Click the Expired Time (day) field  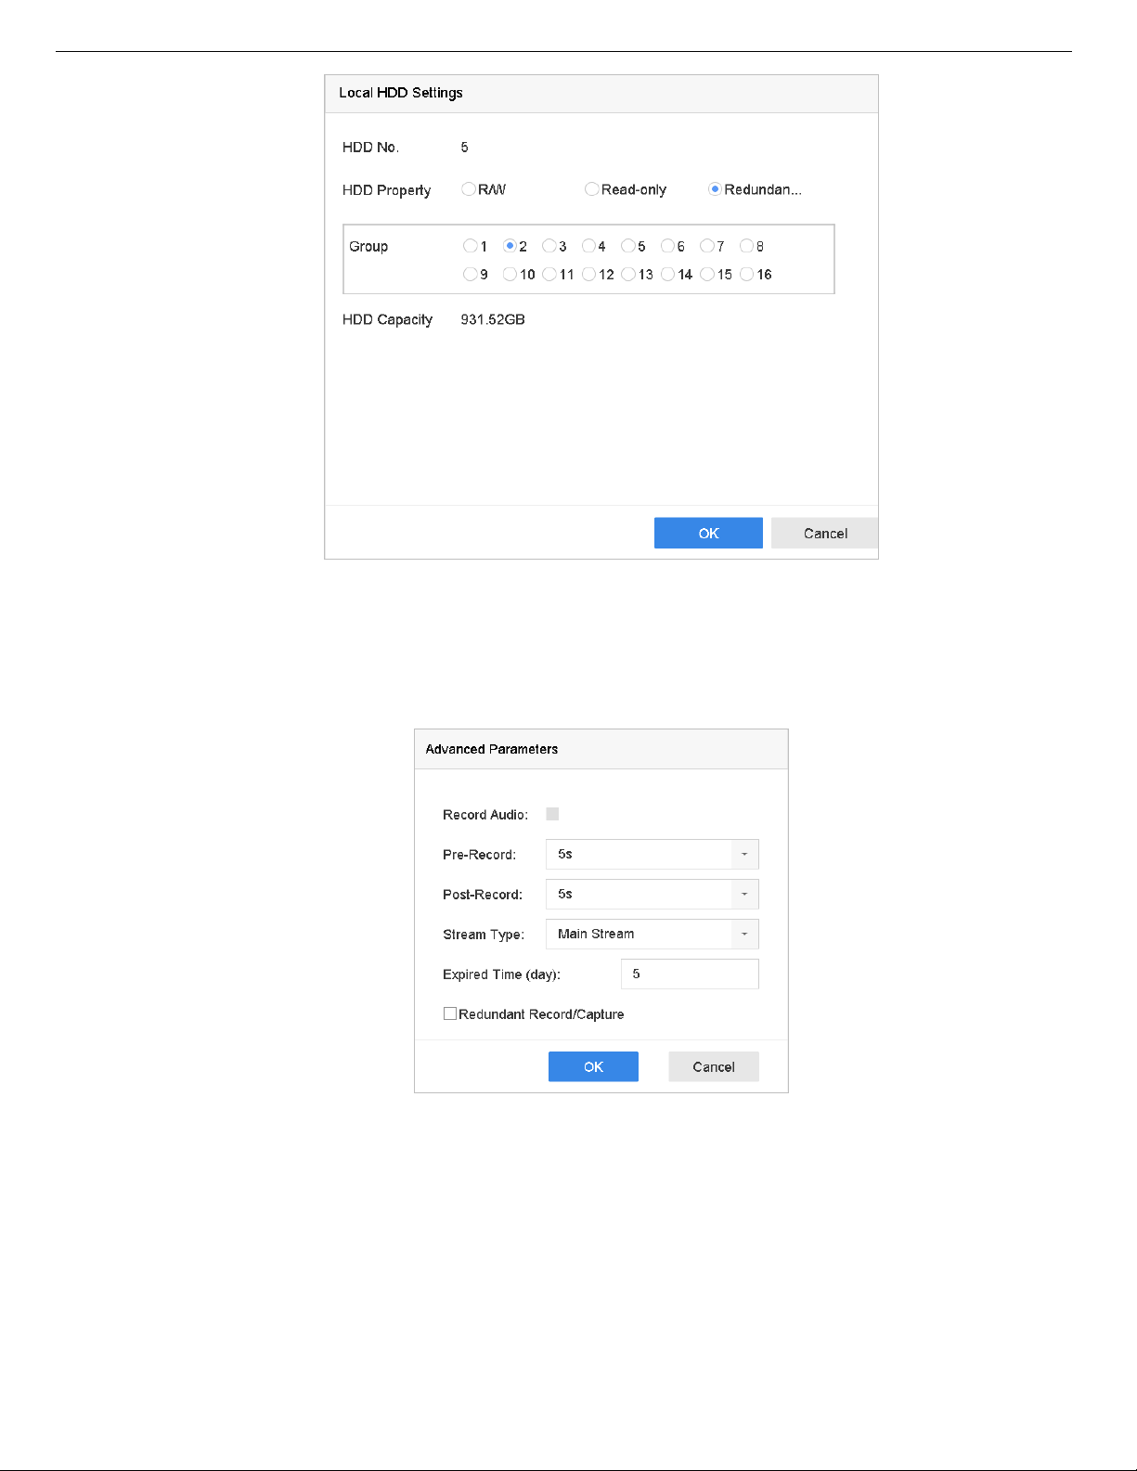[689, 974]
